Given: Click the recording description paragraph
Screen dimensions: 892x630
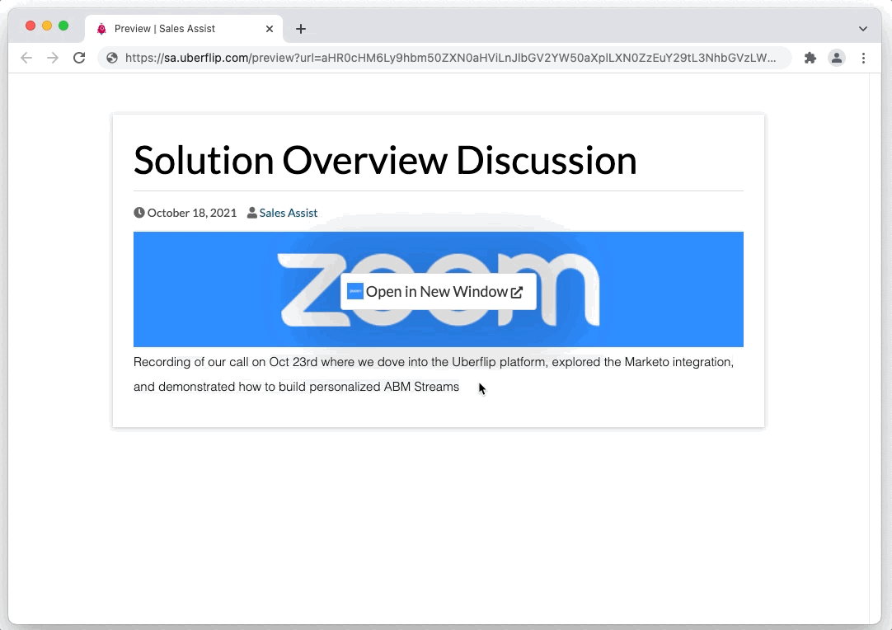Looking at the screenshot, I should [434, 374].
